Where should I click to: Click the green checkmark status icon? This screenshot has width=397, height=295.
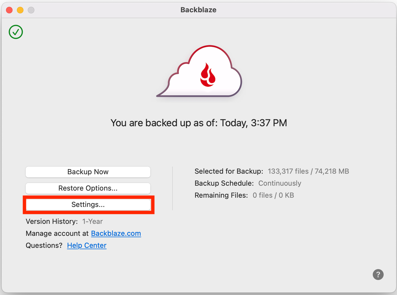(x=16, y=32)
